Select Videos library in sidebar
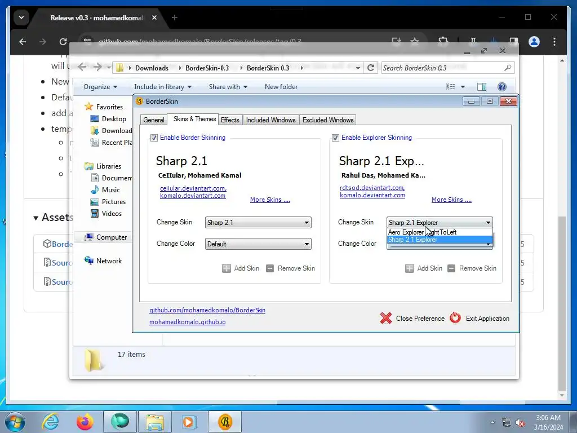The height and width of the screenshot is (433, 577). 106,214
